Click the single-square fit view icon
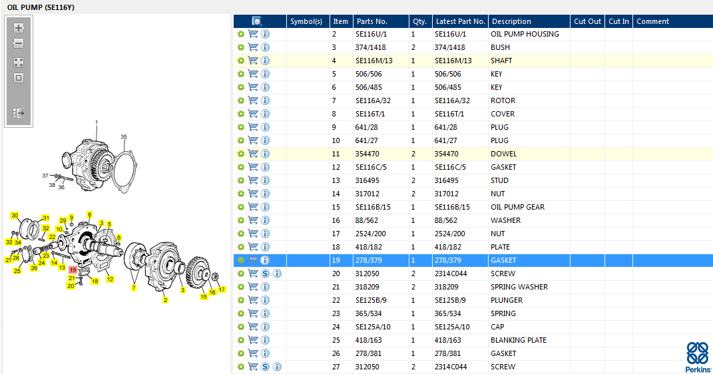The image size is (713, 374). tap(19, 78)
